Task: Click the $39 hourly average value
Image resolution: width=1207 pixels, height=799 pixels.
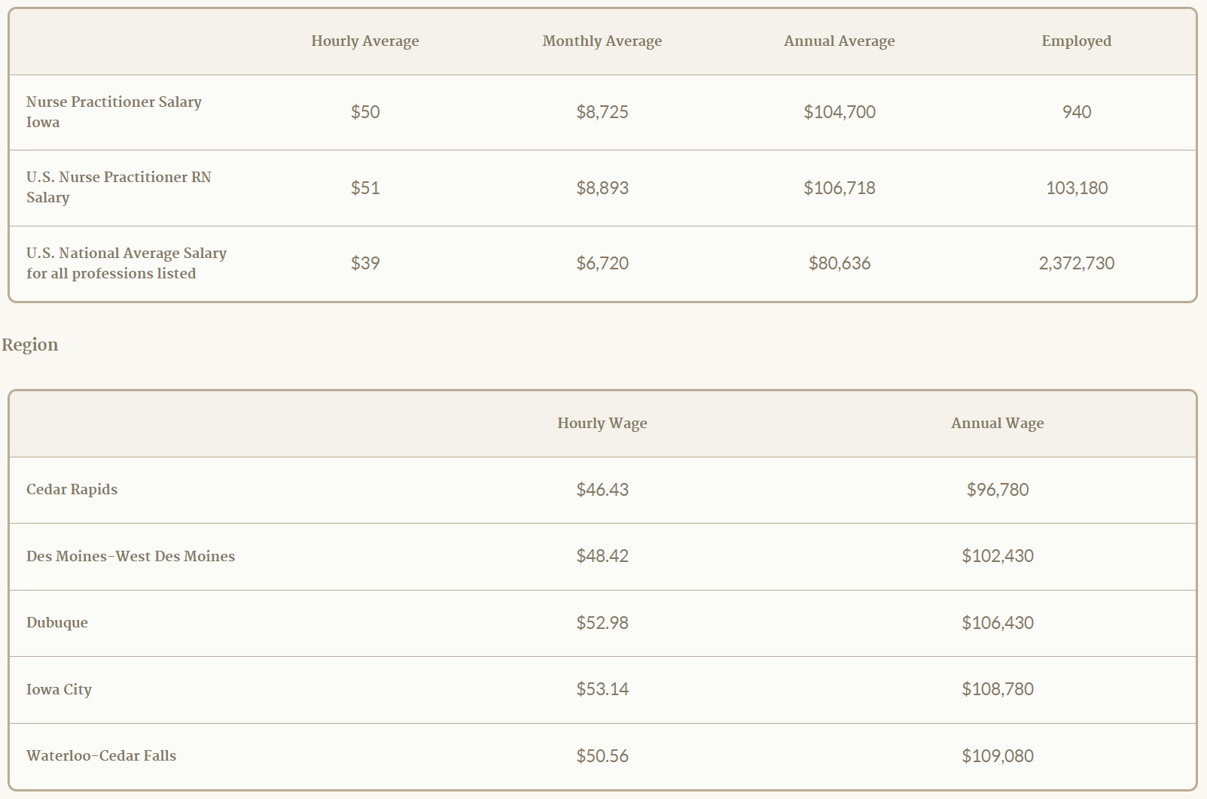Action: click(365, 263)
